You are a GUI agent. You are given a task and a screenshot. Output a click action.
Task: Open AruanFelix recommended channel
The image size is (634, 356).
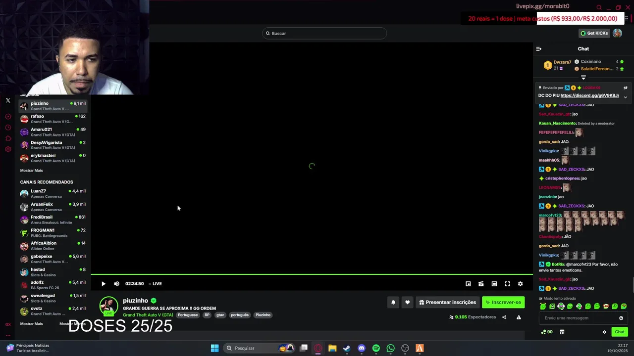tap(53, 207)
